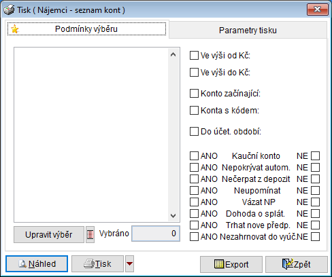Click the printer icon in the title bar
The image size is (332, 277).
pos(9,10)
